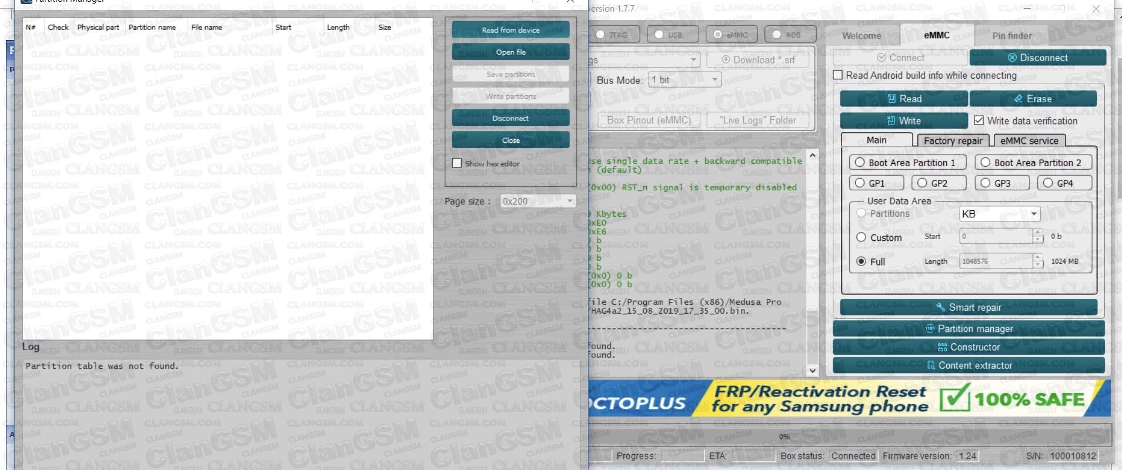Enable Show hex editor checkbox
Screen dimensions: 1122x470
[457, 163]
